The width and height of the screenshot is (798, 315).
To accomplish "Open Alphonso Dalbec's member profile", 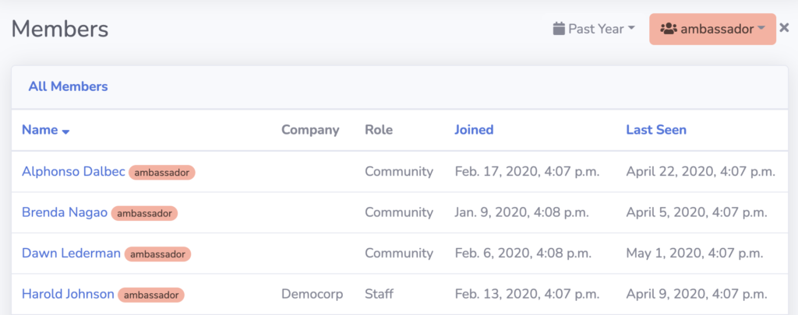I will point(73,172).
